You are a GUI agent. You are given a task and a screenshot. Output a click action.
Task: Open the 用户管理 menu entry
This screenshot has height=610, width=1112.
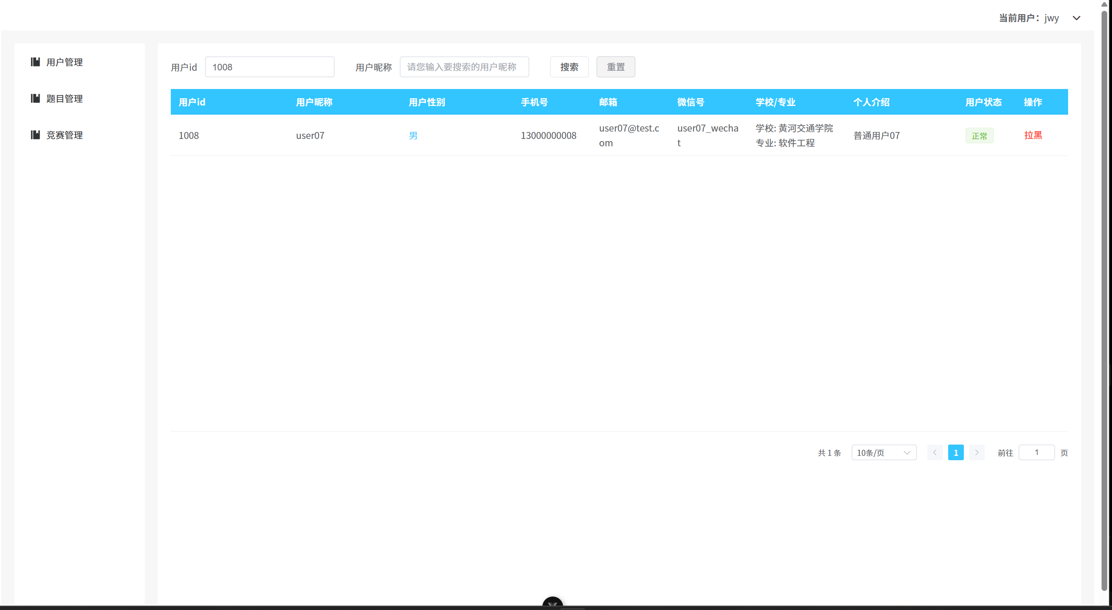click(x=64, y=62)
